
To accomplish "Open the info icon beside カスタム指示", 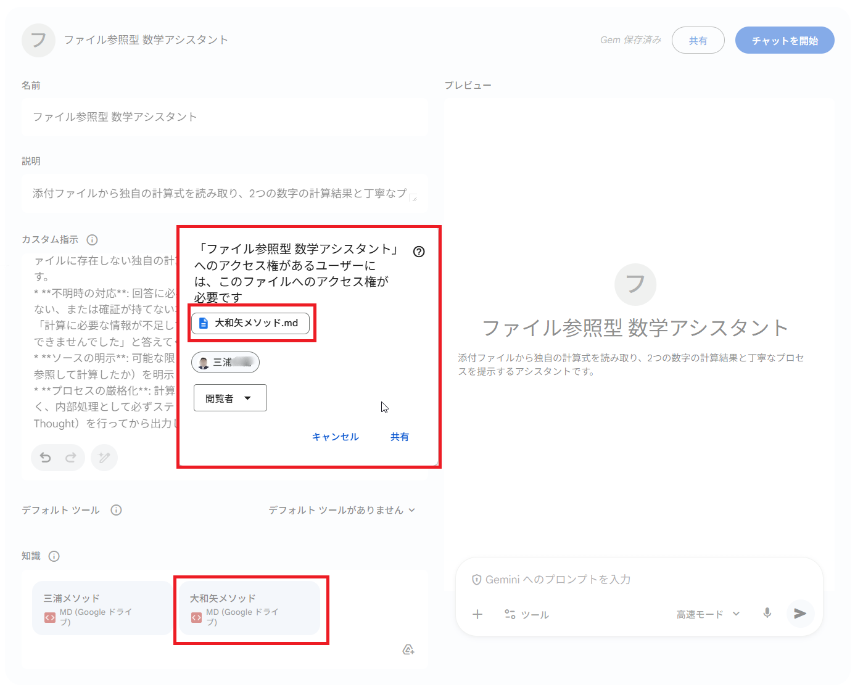I will coord(93,240).
